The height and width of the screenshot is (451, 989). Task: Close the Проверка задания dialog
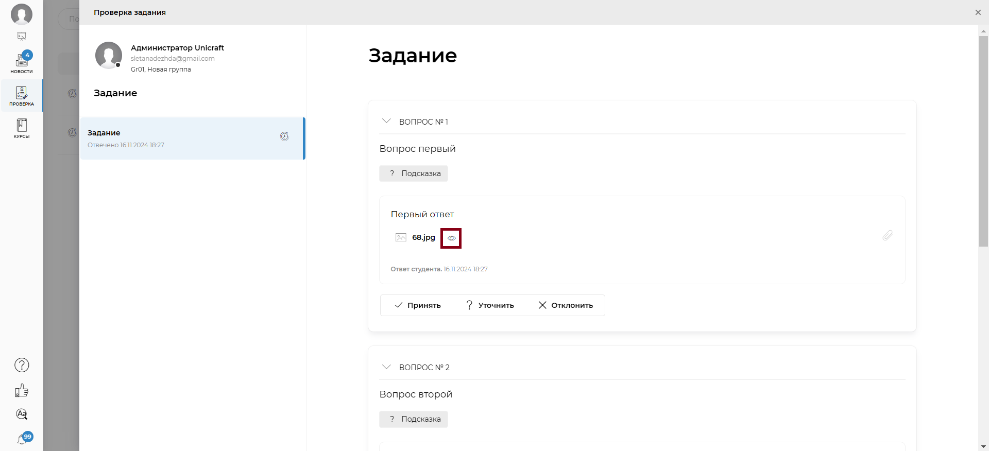(x=978, y=12)
